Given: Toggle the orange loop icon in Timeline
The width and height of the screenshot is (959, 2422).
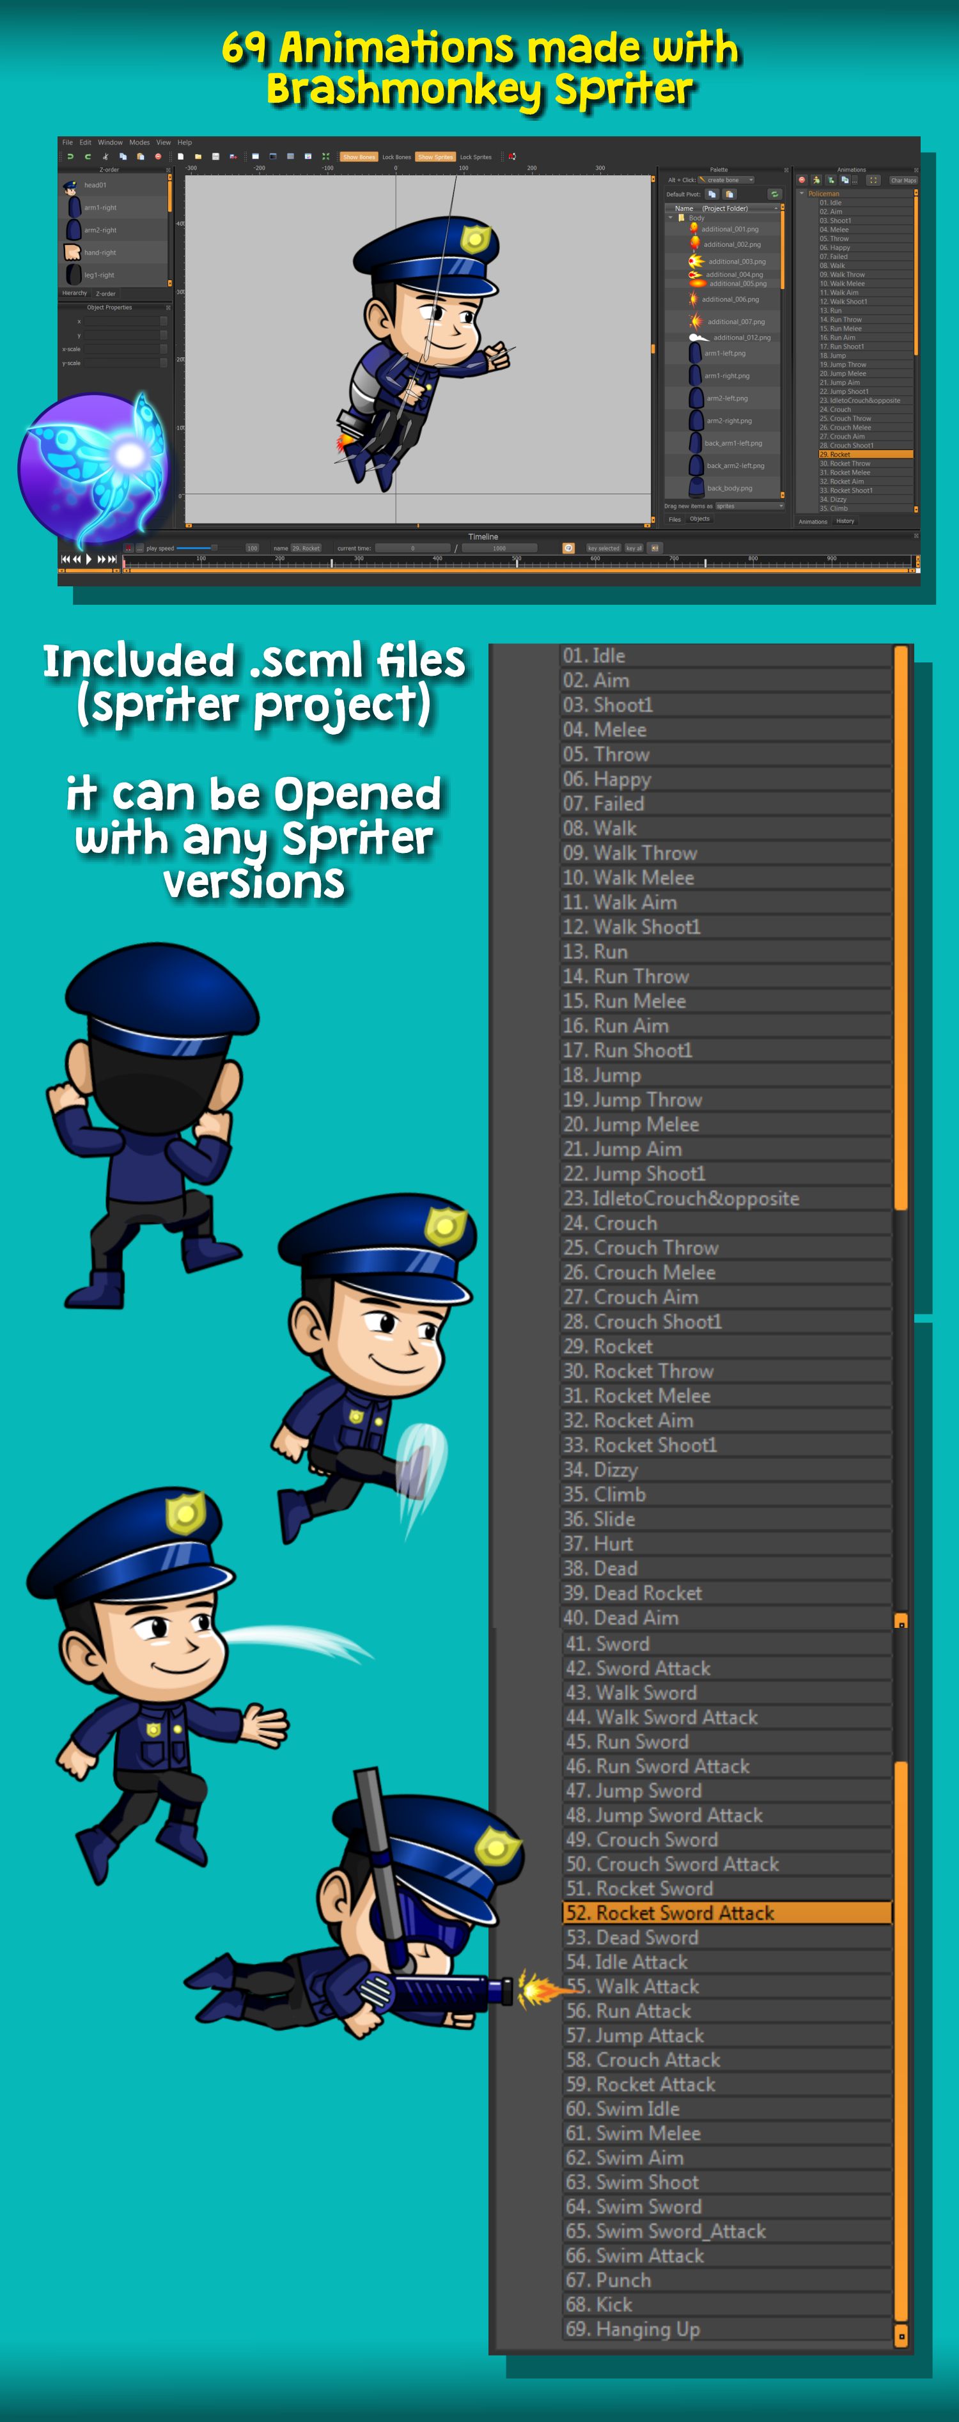Looking at the screenshot, I should point(568,547).
